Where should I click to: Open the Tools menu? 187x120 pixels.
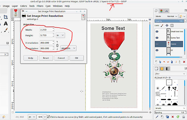[x=32, y=6]
